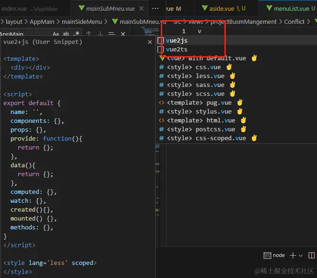Viewport: 317px width, 278px height.
Task: Click the find input containing AppMain
Action: pyautogui.click(x=25, y=34)
